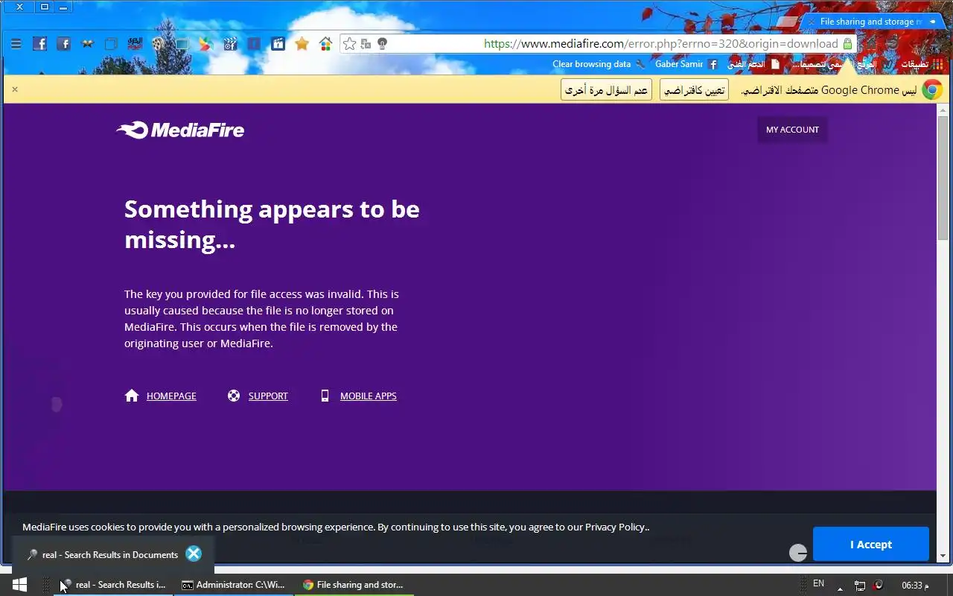Dismiss the default browser infobar
This screenshot has height=596, width=953.
pyautogui.click(x=14, y=89)
